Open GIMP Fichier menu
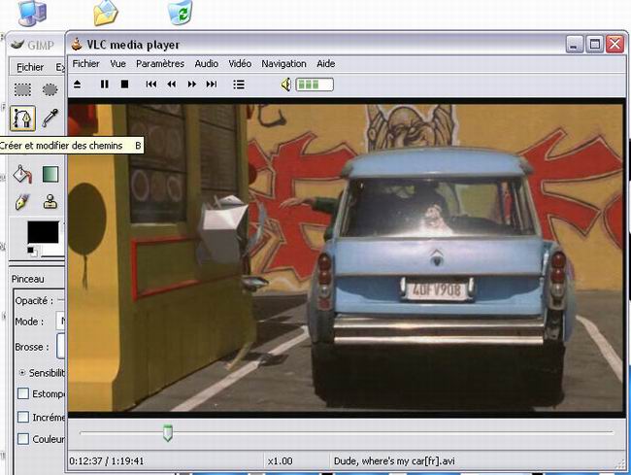Image resolution: width=631 pixels, height=475 pixels. pos(30,67)
